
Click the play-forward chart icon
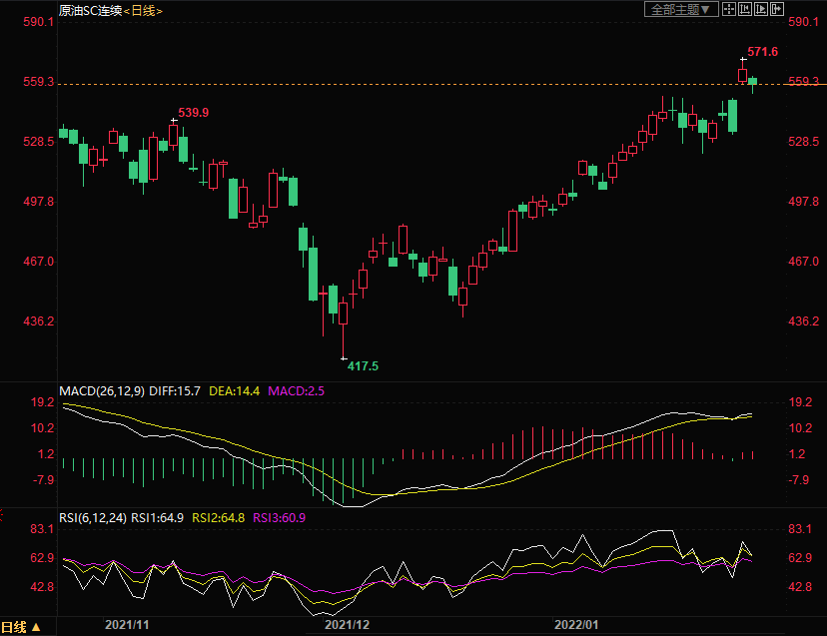click(x=760, y=9)
